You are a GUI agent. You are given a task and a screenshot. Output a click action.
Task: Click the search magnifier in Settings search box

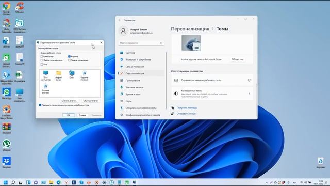coord(161,43)
